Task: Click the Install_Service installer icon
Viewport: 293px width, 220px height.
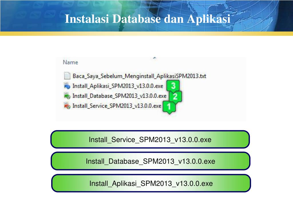Action: (x=67, y=105)
